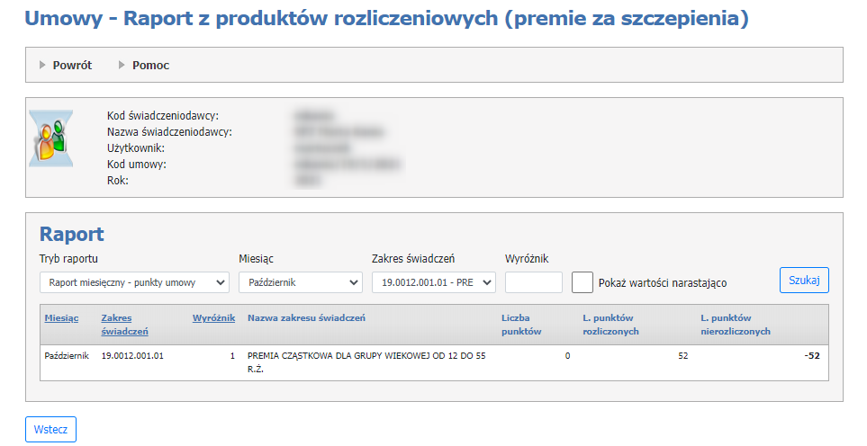Enable Pokaż wartości narastająco checkbox
The height and width of the screenshot is (446, 867).
pos(583,282)
